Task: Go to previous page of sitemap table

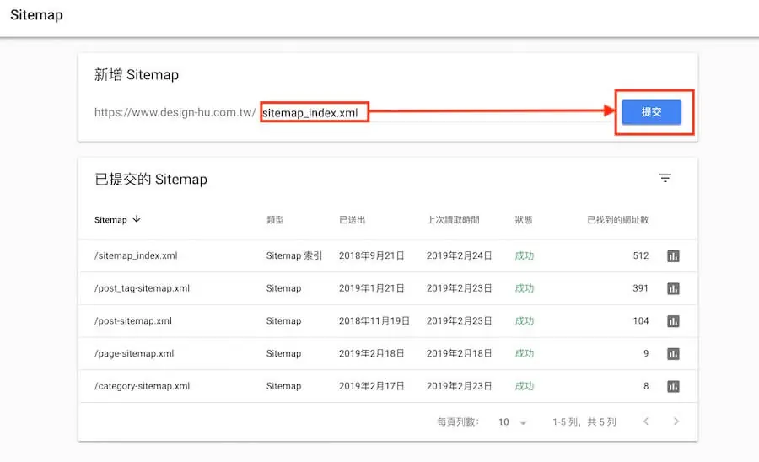Action: (646, 422)
